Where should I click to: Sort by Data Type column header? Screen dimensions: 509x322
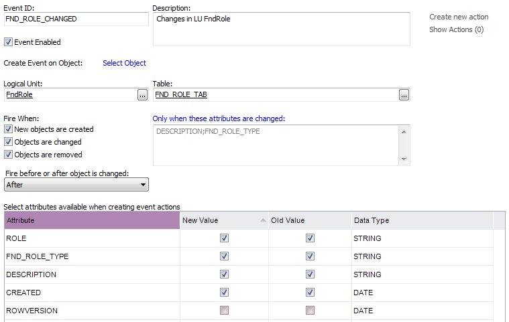[420, 220]
